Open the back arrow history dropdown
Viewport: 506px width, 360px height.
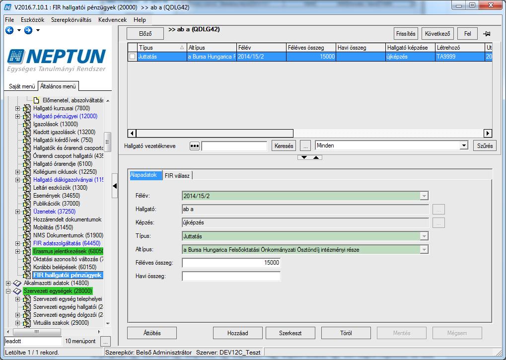(x=19, y=30)
